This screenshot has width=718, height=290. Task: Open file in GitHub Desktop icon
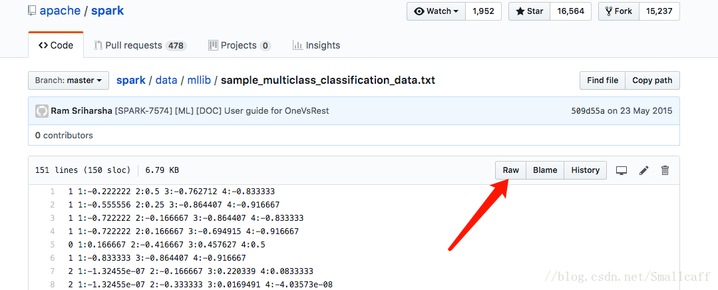coord(622,171)
